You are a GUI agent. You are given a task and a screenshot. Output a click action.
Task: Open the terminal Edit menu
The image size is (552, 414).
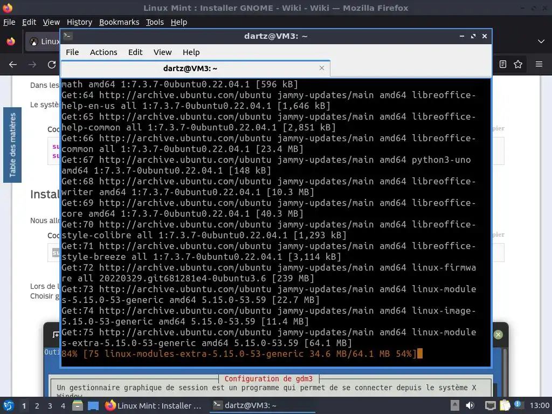[135, 52]
